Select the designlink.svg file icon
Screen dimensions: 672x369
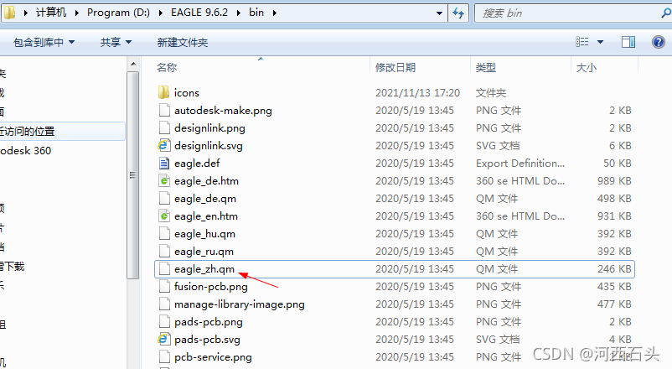[x=163, y=145]
